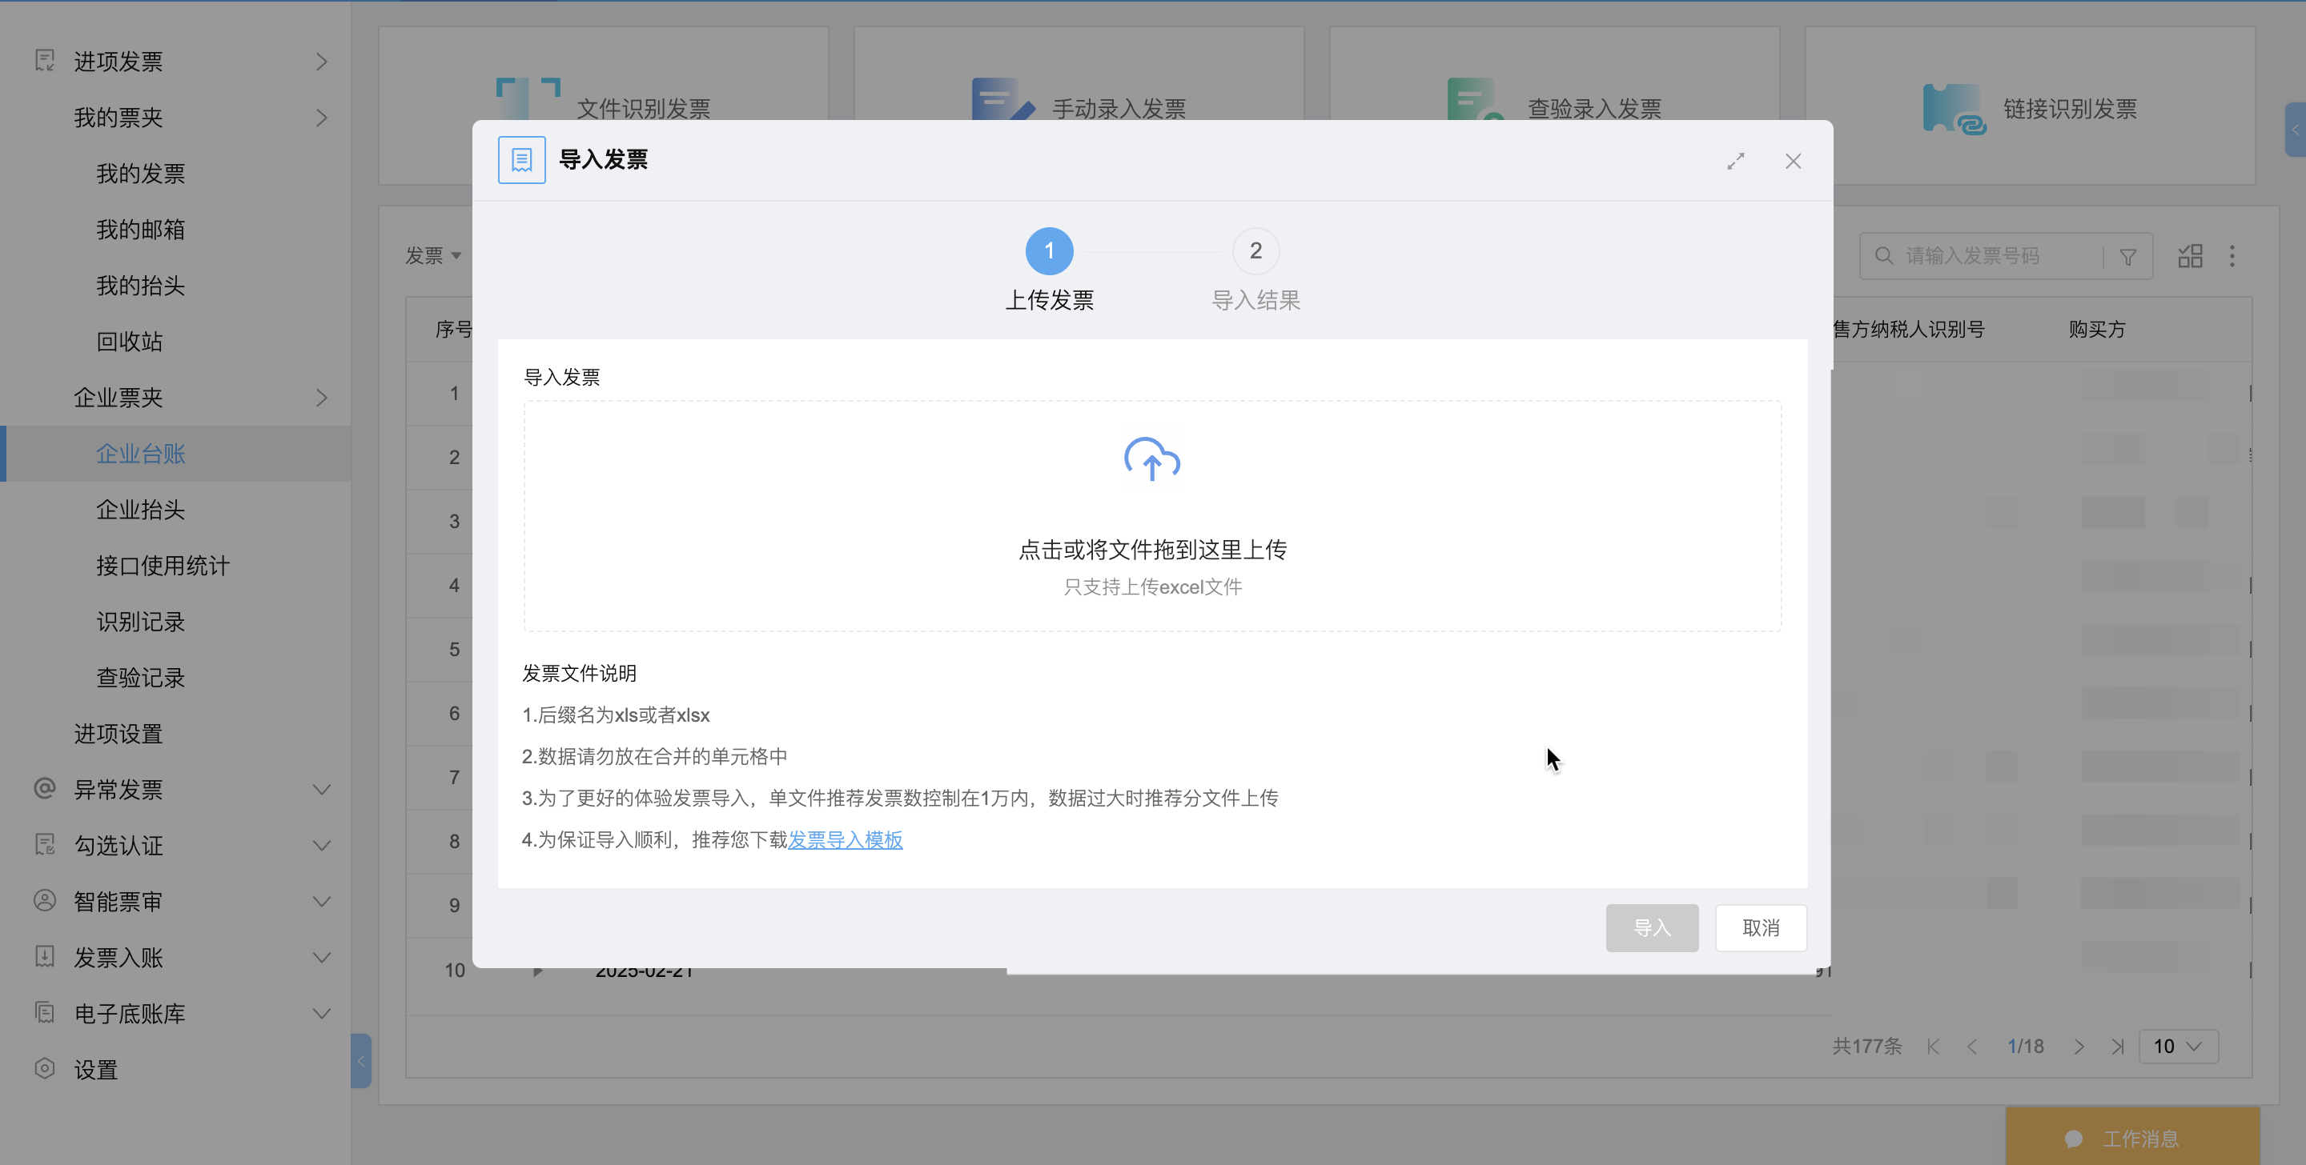2306x1165 pixels.
Task: Open 企业抬头 in sidebar
Action: click(x=141, y=510)
